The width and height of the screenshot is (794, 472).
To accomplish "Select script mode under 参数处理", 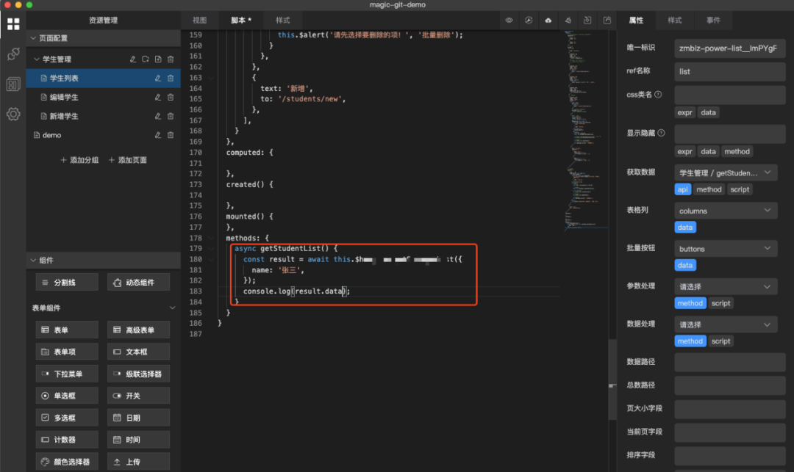I will click(x=720, y=303).
